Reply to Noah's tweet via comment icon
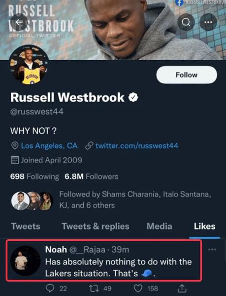Viewport: 226px width, 296px height. 50,288
